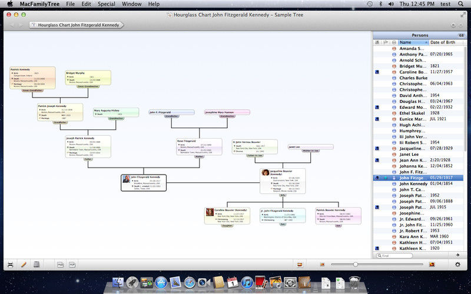
Task: Open the File menu
Action: pyautogui.click(x=70, y=4)
